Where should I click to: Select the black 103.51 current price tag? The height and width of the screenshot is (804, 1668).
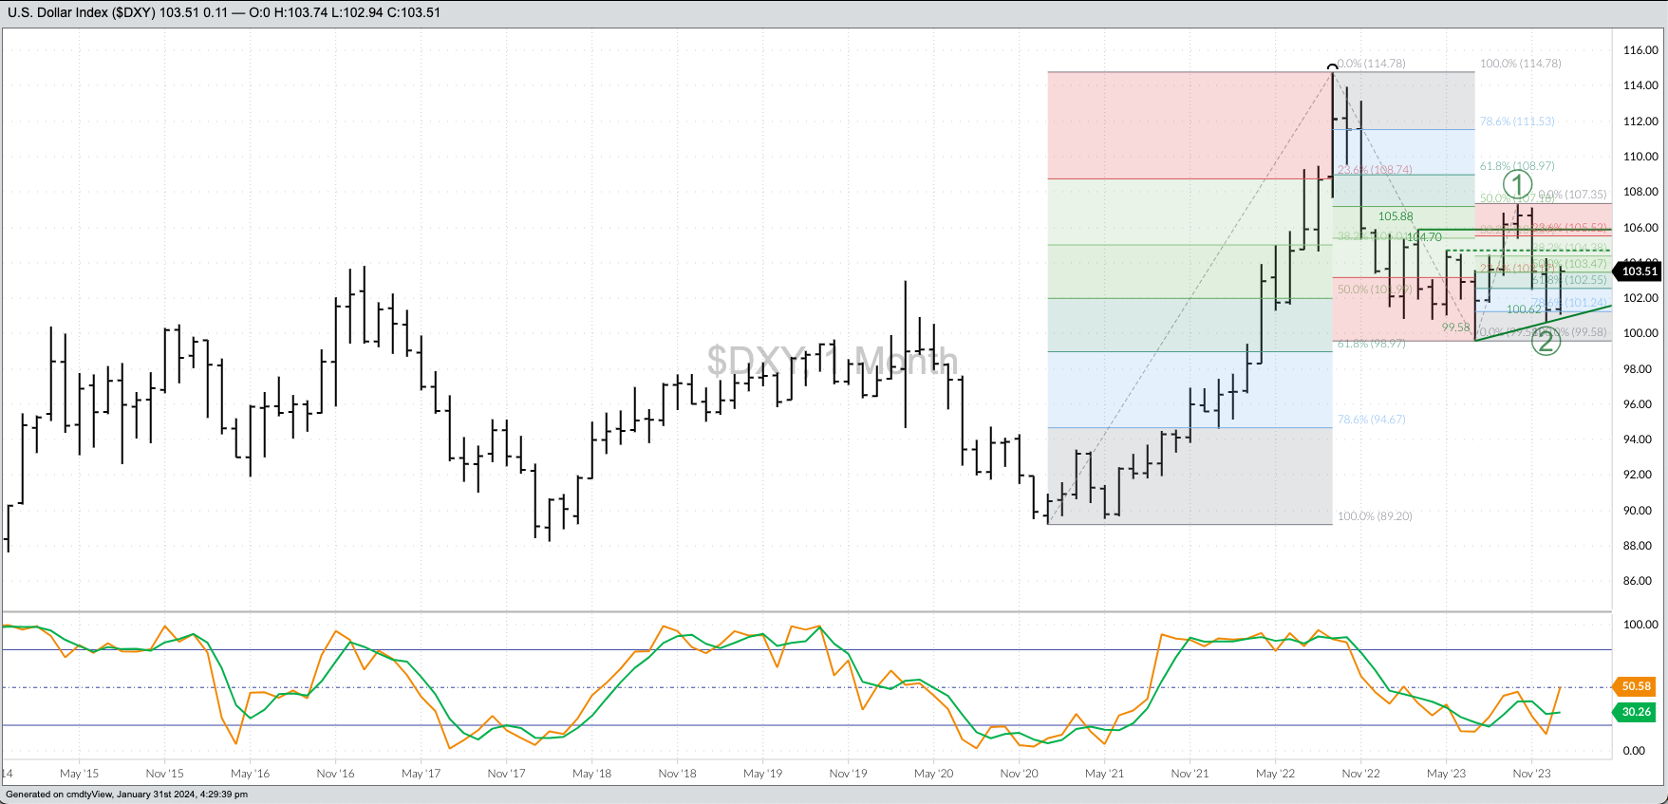click(x=1639, y=271)
